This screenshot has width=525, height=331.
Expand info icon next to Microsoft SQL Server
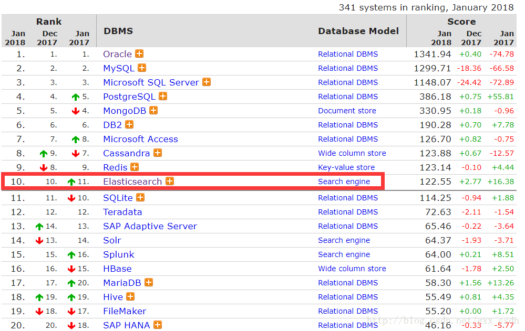tap(207, 82)
